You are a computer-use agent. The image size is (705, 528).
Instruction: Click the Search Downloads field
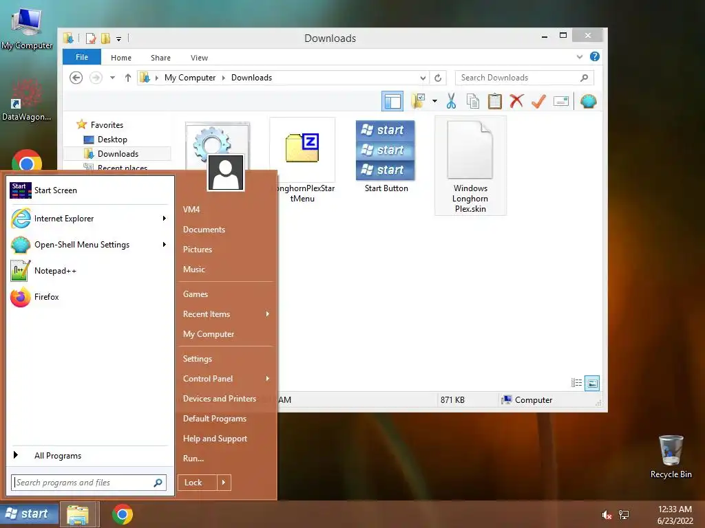524,78
